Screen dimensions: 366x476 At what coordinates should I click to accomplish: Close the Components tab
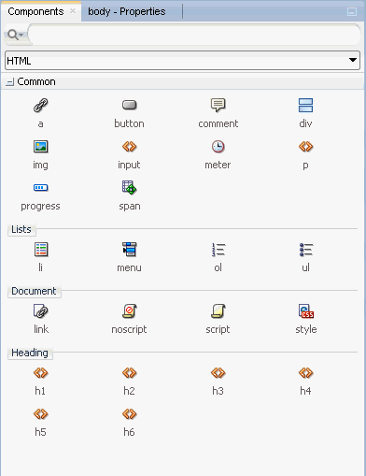(x=73, y=11)
